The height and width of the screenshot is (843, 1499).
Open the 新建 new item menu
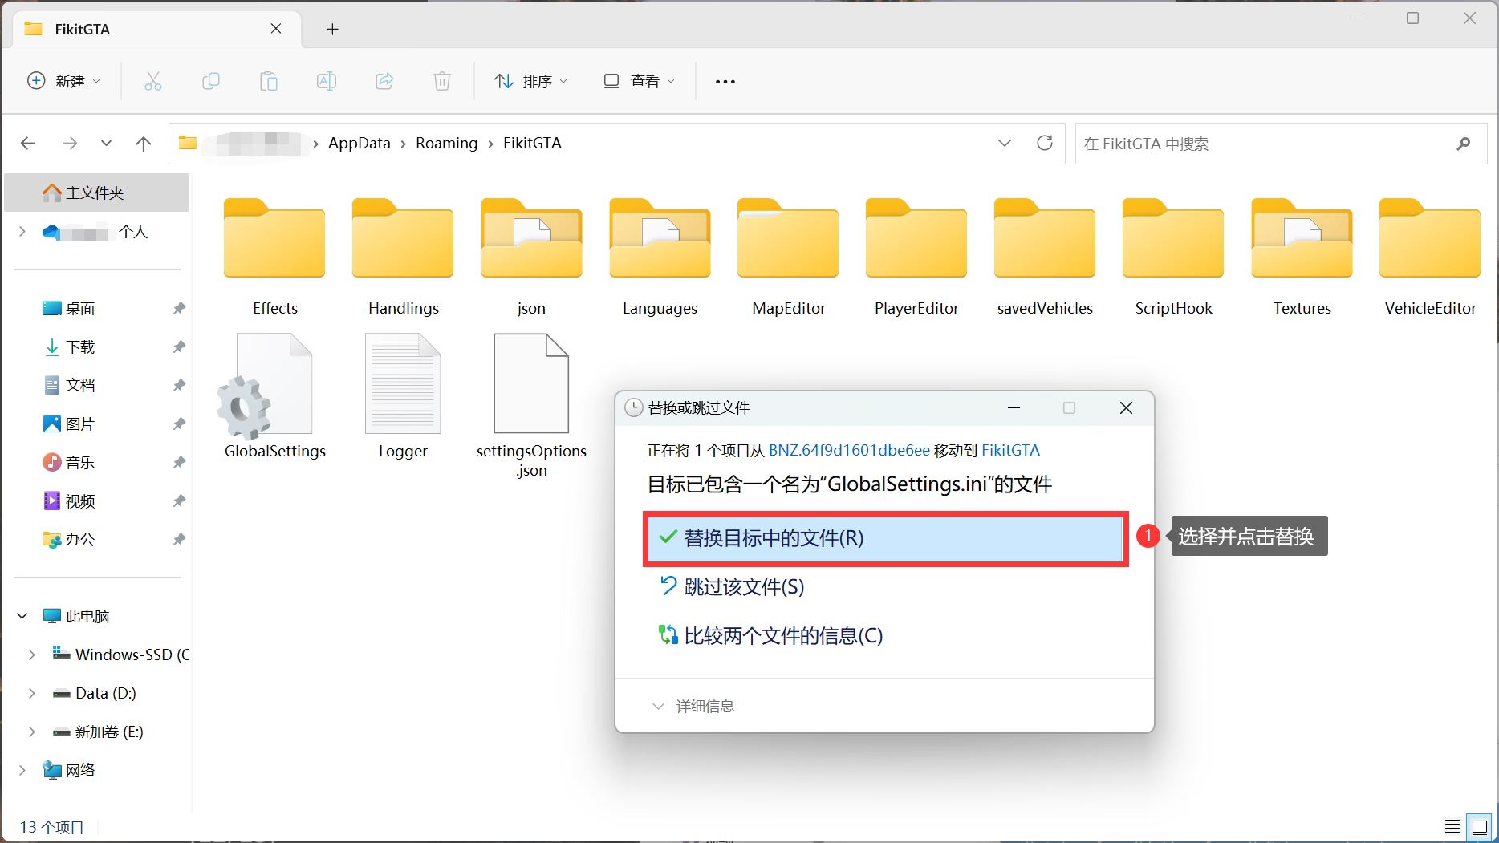click(x=64, y=81)
